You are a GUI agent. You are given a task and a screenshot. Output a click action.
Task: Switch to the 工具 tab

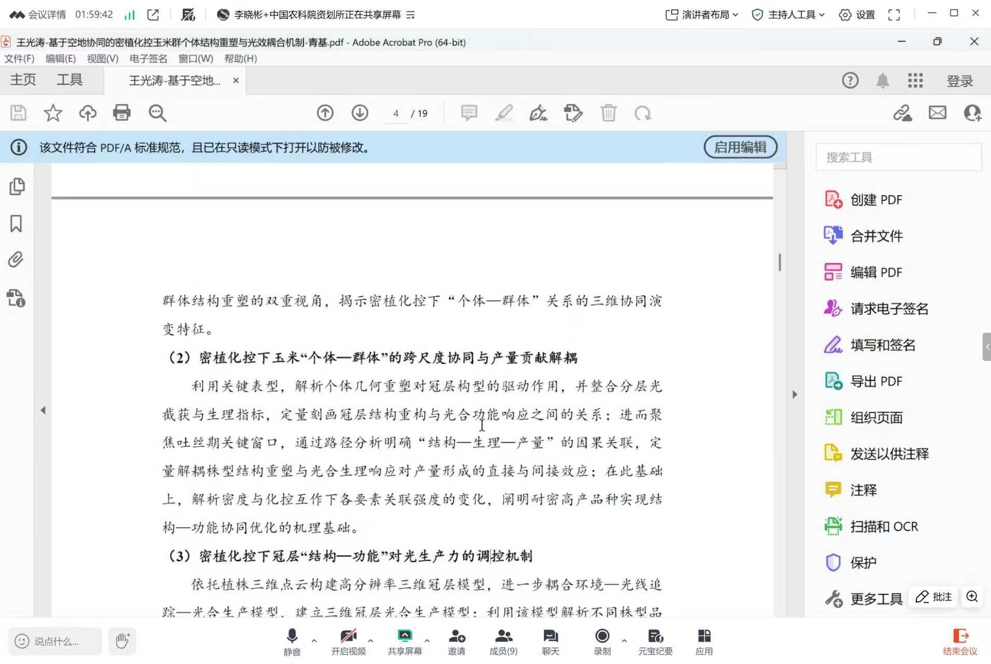(x=70, y=80)
